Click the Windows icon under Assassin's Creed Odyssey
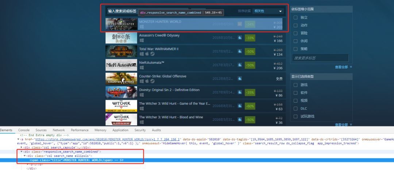Screen dimensions: 394x170 pos(142,40)
